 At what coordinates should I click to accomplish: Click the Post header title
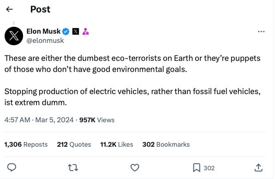40,9
